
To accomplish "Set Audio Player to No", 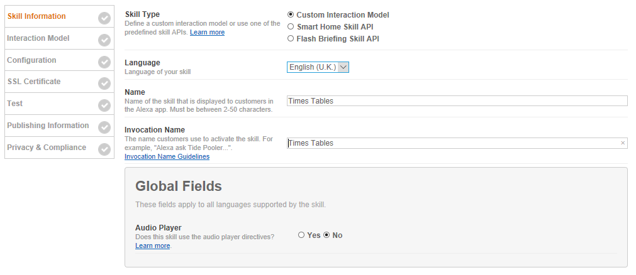I will (326, 235).
